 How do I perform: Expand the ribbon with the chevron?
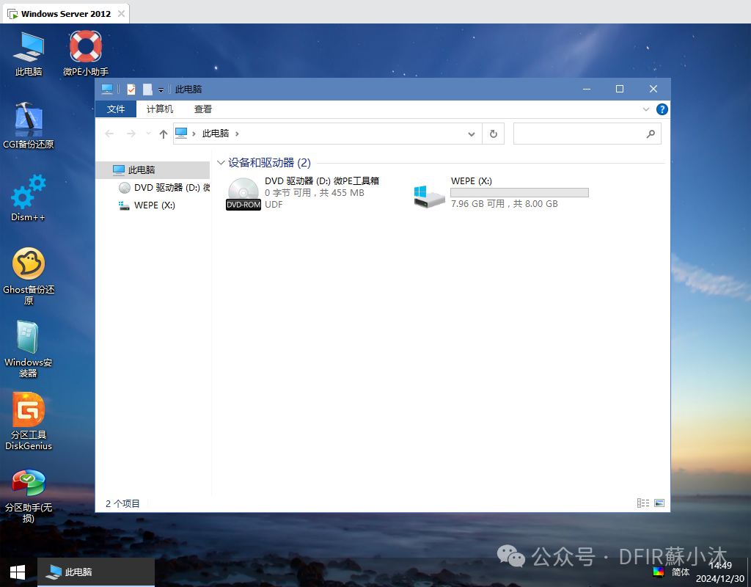(645, 109)
